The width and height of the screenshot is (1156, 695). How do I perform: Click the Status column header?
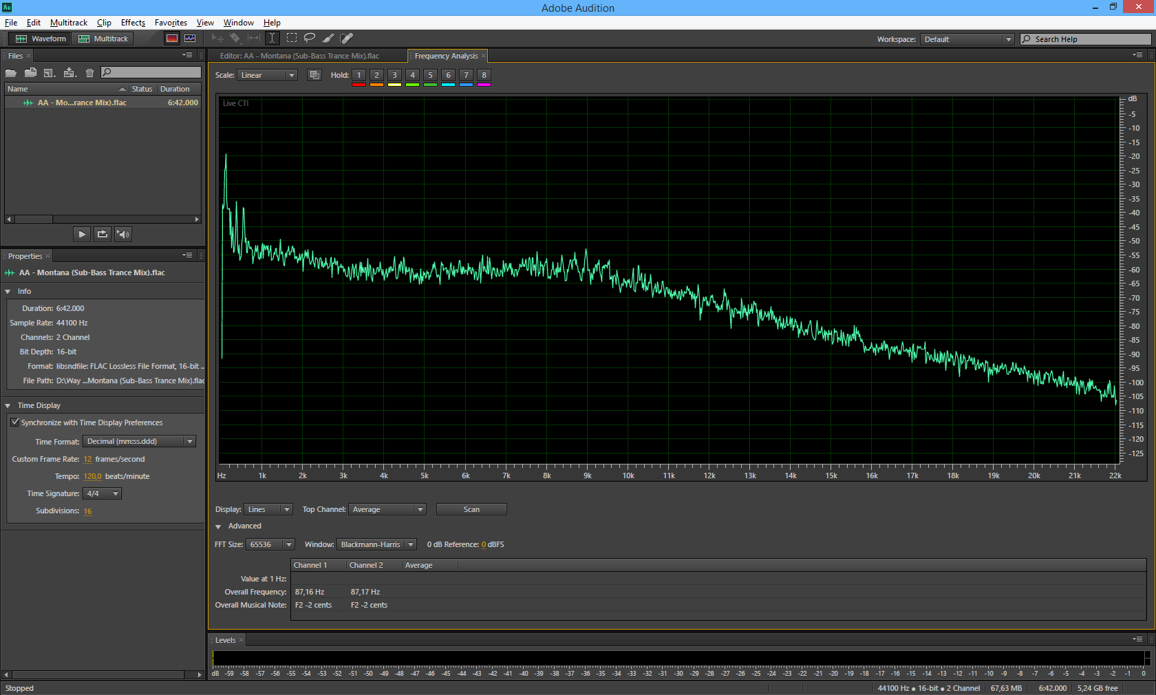click(142, 89)
